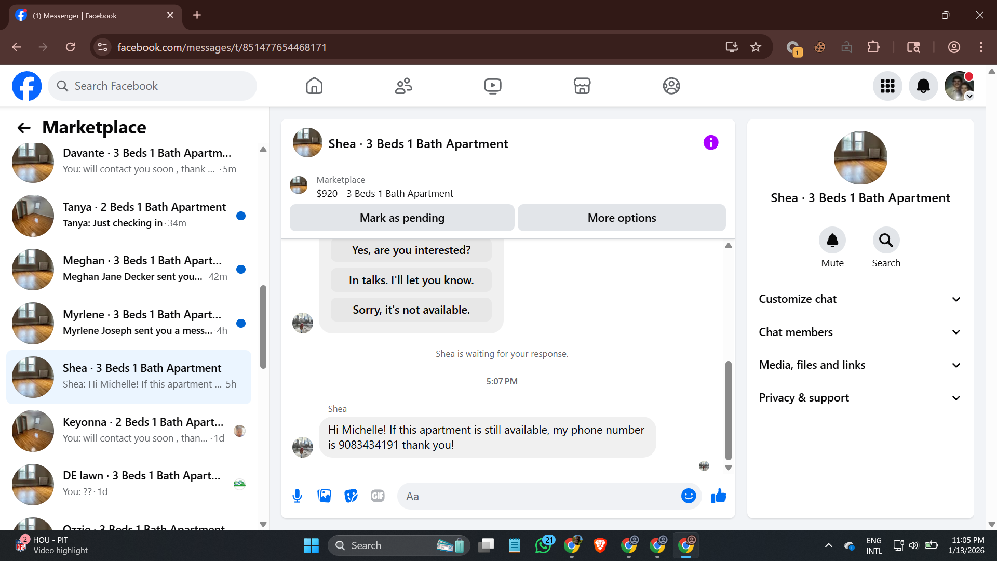Expand the Customize chat section
997x561 pixels.
(860, 299)
